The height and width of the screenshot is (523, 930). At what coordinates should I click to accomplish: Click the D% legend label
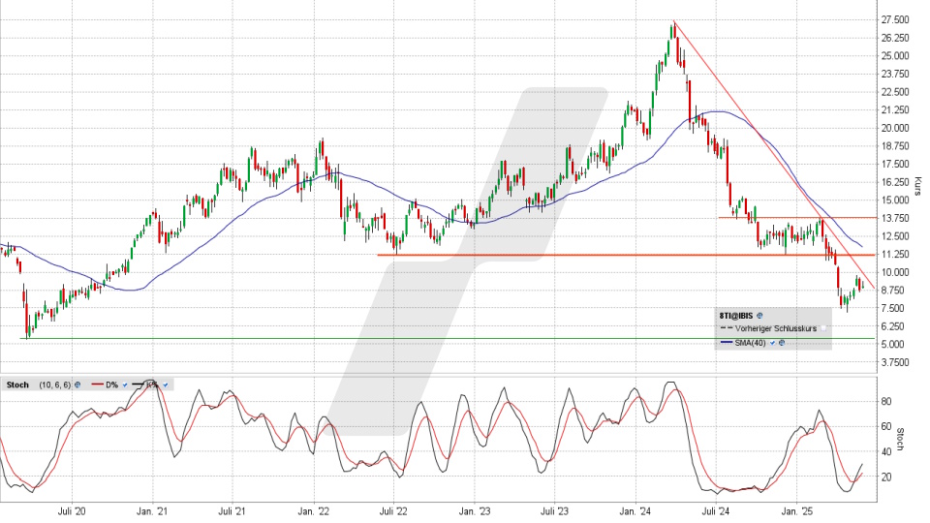point(112,385)
